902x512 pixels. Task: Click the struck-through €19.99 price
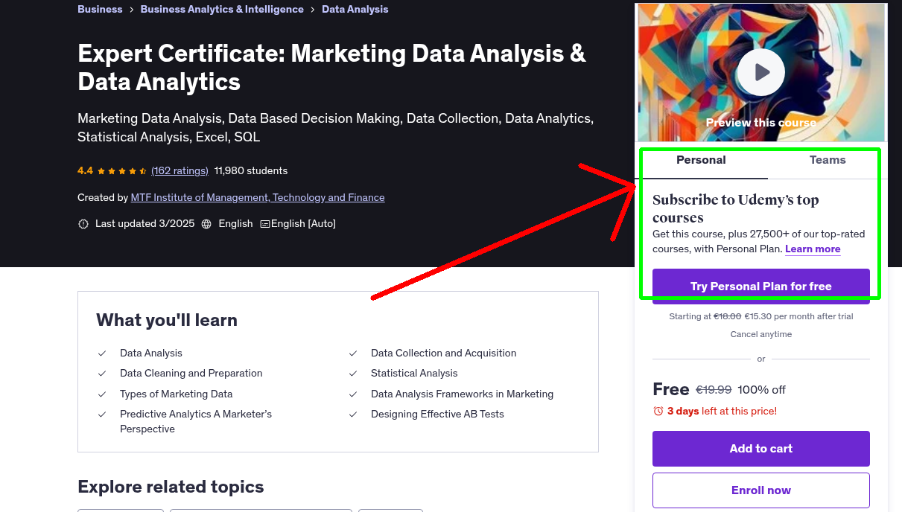click(714, 390)
